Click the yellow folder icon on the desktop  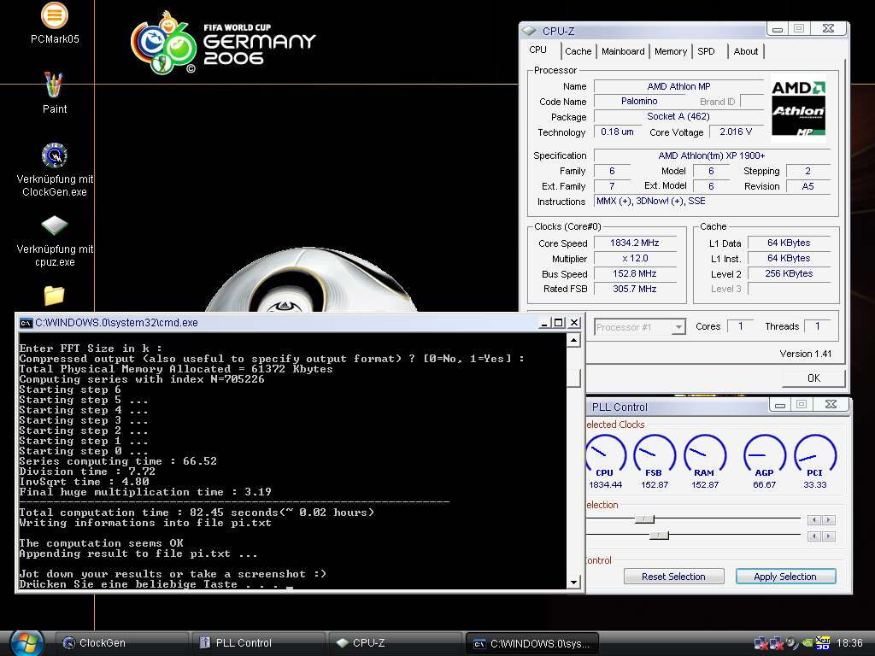[x=54, y=296]
